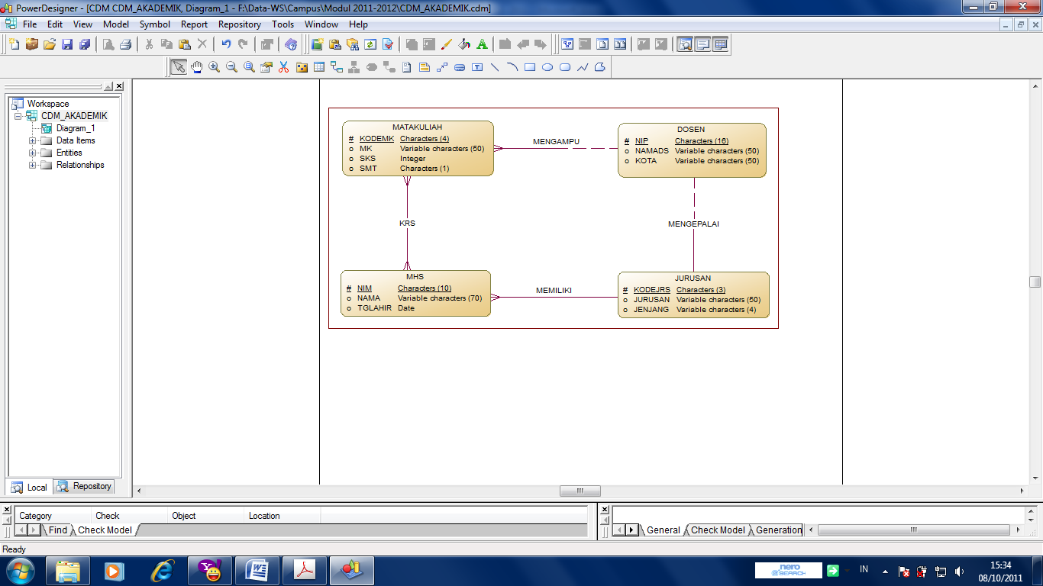Expand the Entities tree node
Image resolution: width=1043 pixels, height=586 pixels.
tap(34, 153)
